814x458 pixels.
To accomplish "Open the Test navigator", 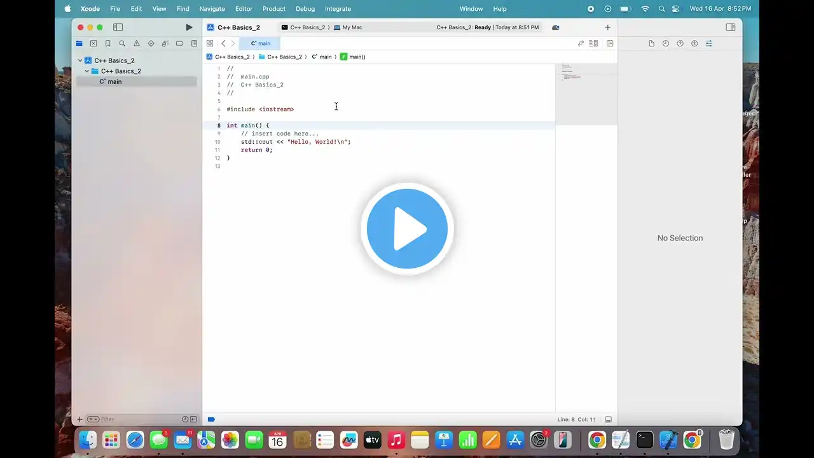I will (x=151, y=44).
